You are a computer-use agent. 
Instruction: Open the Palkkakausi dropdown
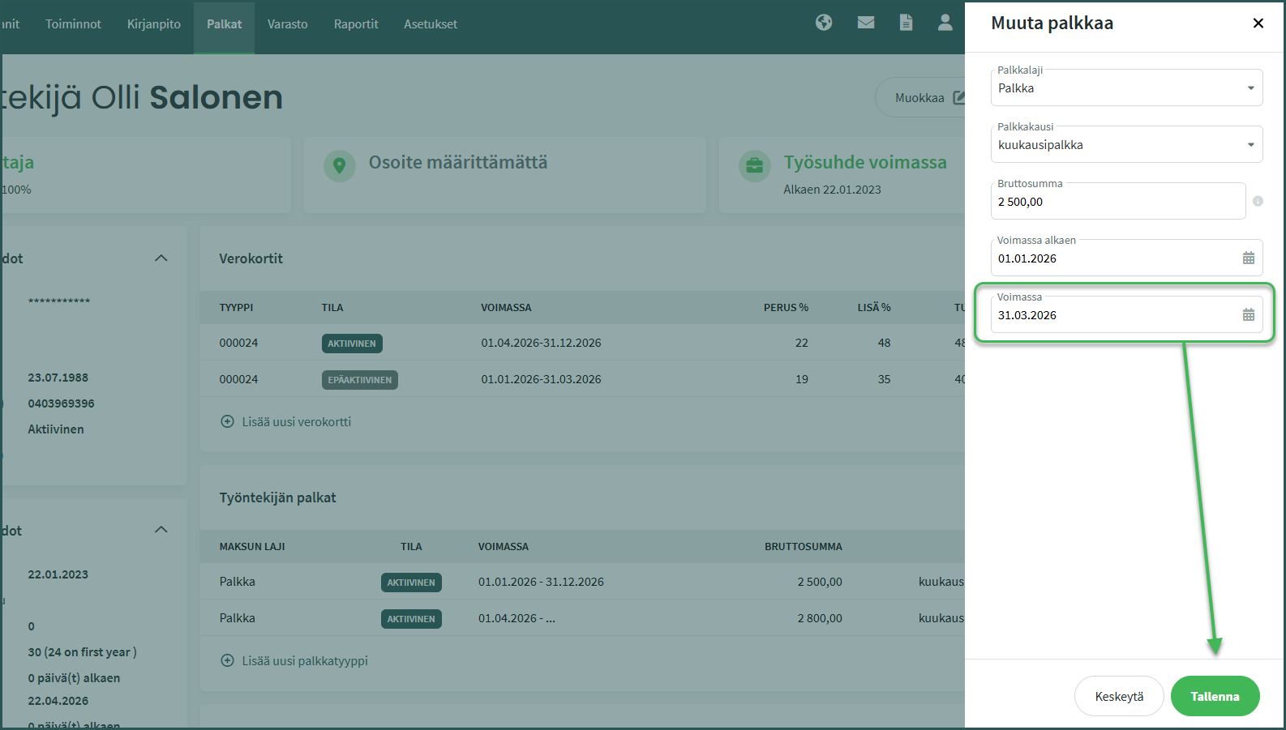coord(1126,145)
